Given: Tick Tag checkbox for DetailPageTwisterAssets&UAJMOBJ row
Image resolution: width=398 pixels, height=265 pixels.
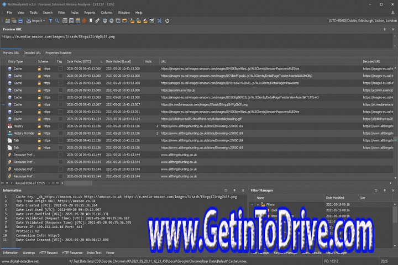Looking at the screenshot, I should point(60,76).
